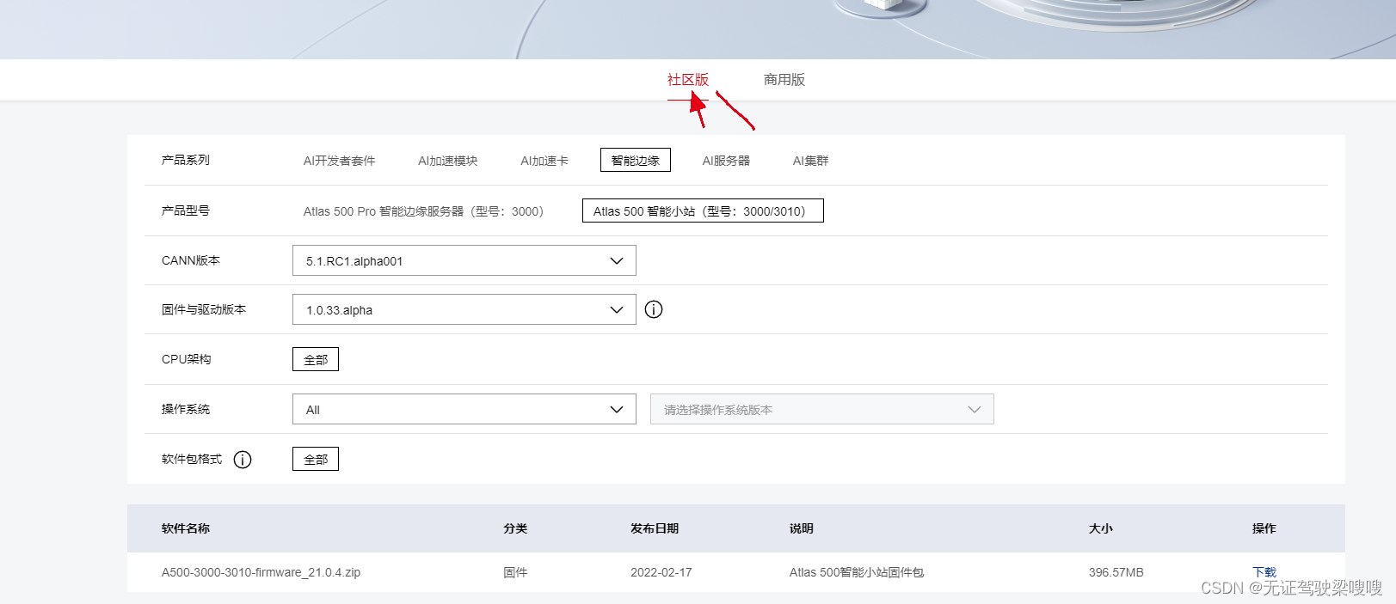
Task: Open 请选择操作系统版本 dropdown
Action: coord(822,409)
